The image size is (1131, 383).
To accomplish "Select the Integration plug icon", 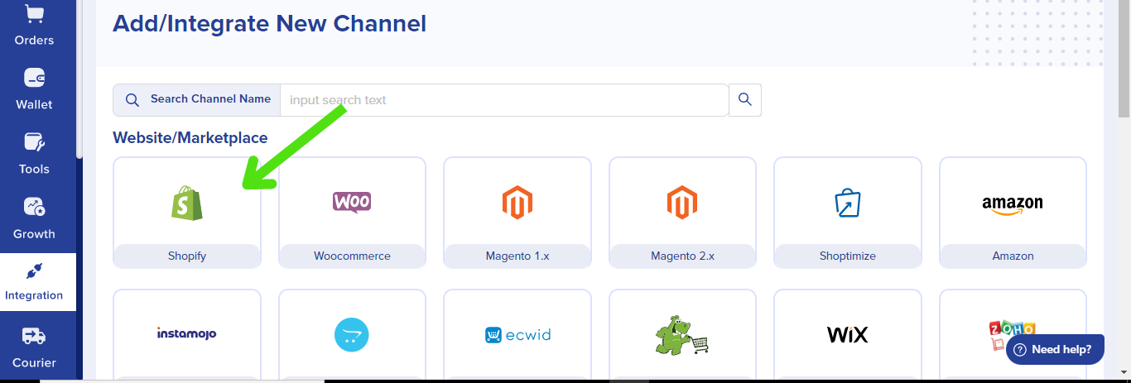I will pyautogui.click(x=34, y=271).
